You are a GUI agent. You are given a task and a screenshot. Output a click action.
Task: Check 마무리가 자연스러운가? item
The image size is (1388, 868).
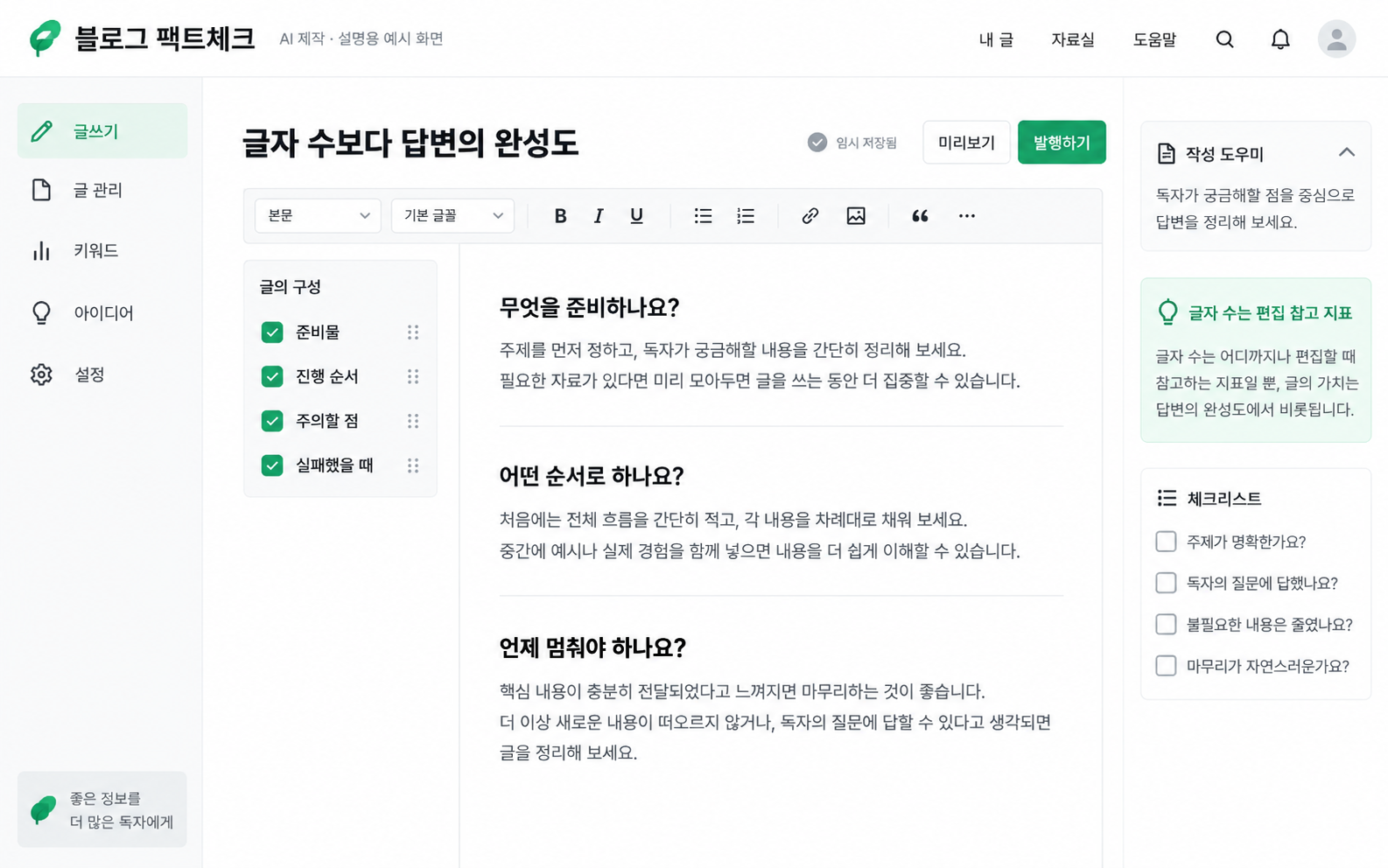point(1166,665)
